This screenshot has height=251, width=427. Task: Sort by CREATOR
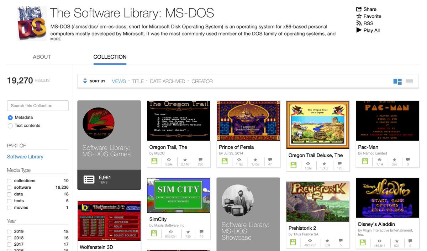click(x=202, y=82)
